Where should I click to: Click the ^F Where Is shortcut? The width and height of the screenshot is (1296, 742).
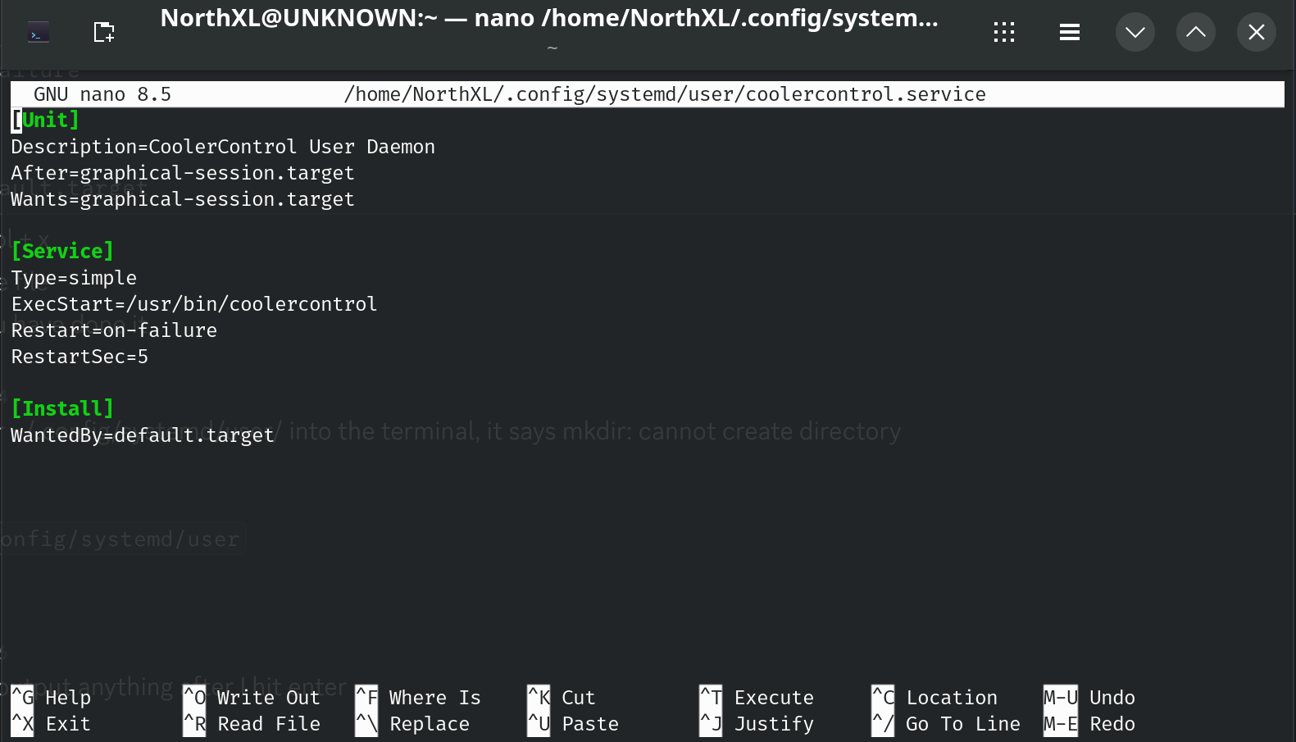point(418,698)
